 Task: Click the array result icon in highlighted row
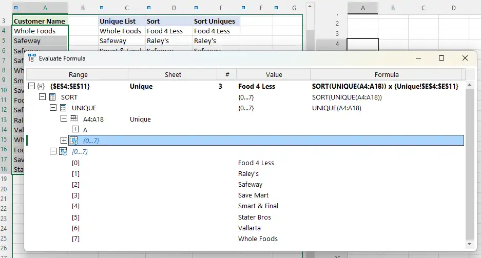pos(74,141)
